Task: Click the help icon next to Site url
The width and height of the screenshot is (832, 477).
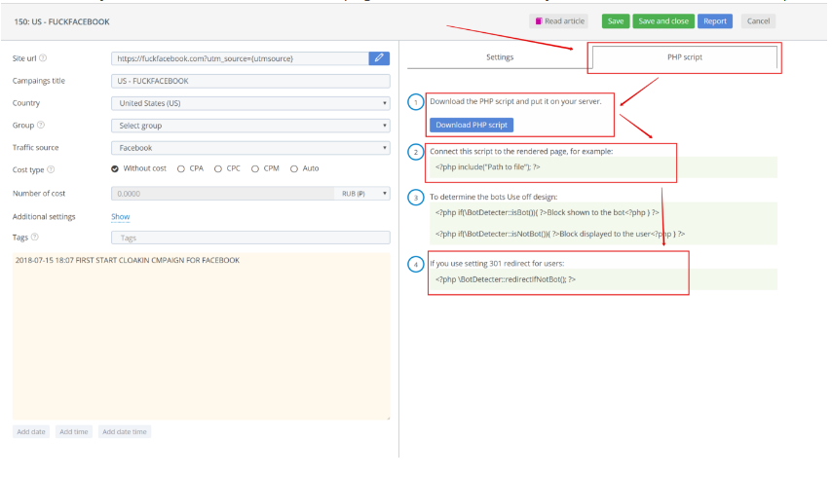Action: tap(43, 58)
